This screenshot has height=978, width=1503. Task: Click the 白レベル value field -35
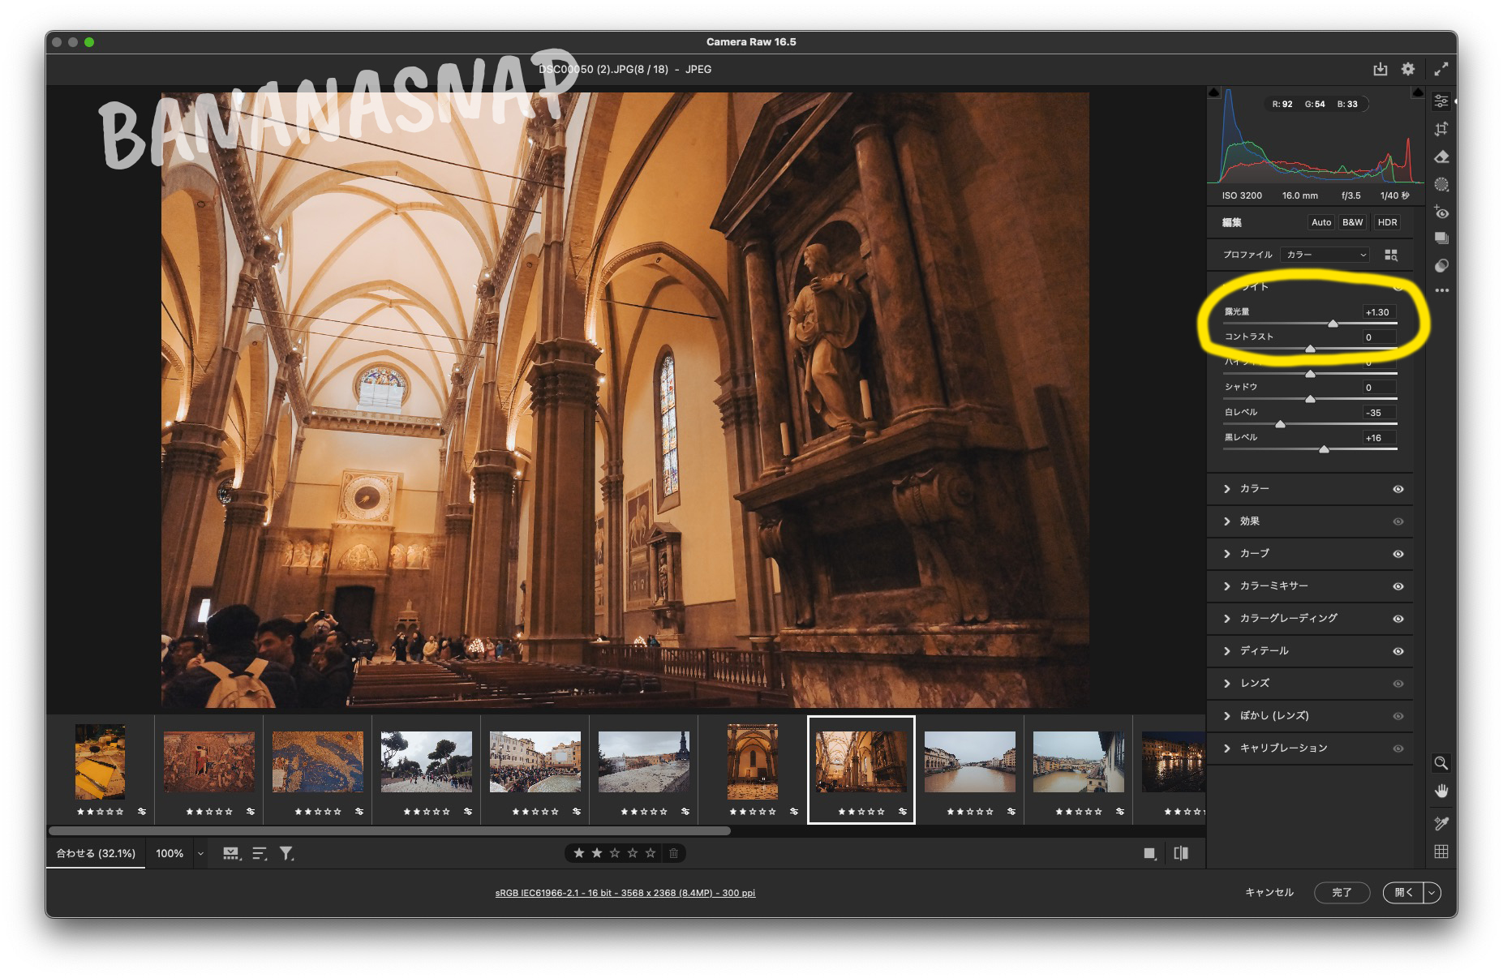1378,413
